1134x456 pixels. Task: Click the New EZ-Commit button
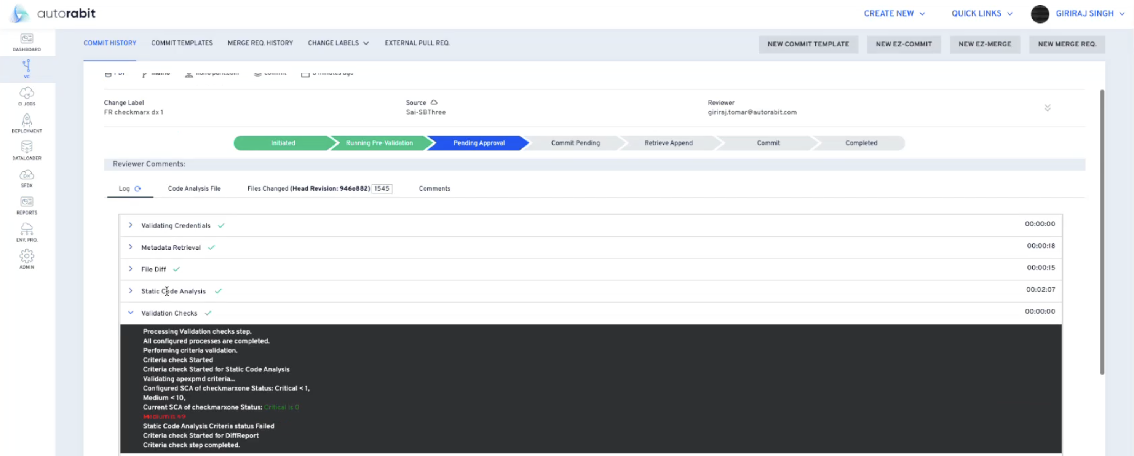(903, 44)
